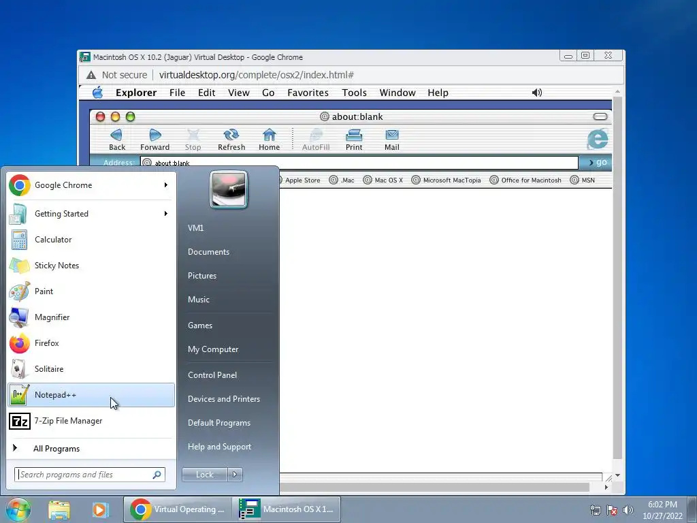Open Devices and Printers
The width and height of the screenshot is (697, 523).
pyautogui.click(x=223, y=399)
